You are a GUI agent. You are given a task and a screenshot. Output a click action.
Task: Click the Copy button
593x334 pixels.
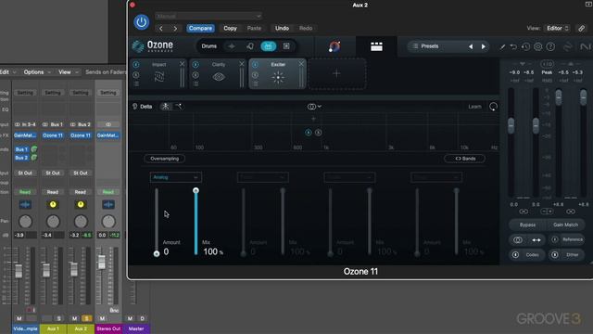click(230, 29)
